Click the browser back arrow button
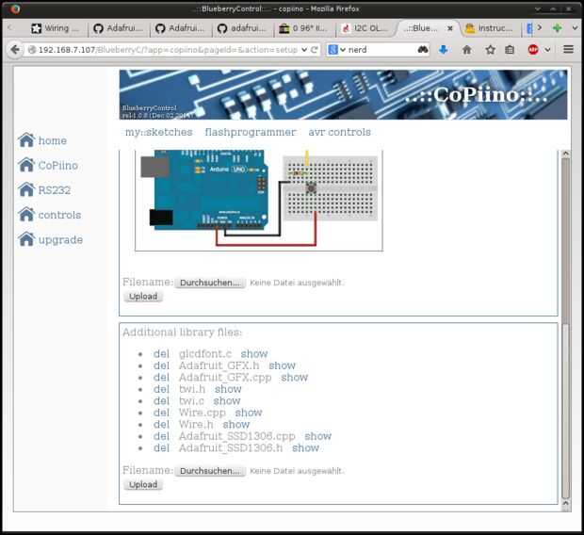This screenshot has width=584, height=535. [15, 50]
